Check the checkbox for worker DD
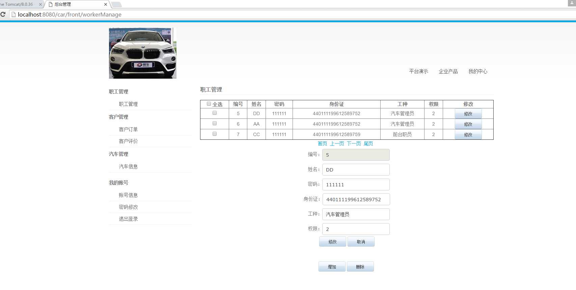 point(215,113)
